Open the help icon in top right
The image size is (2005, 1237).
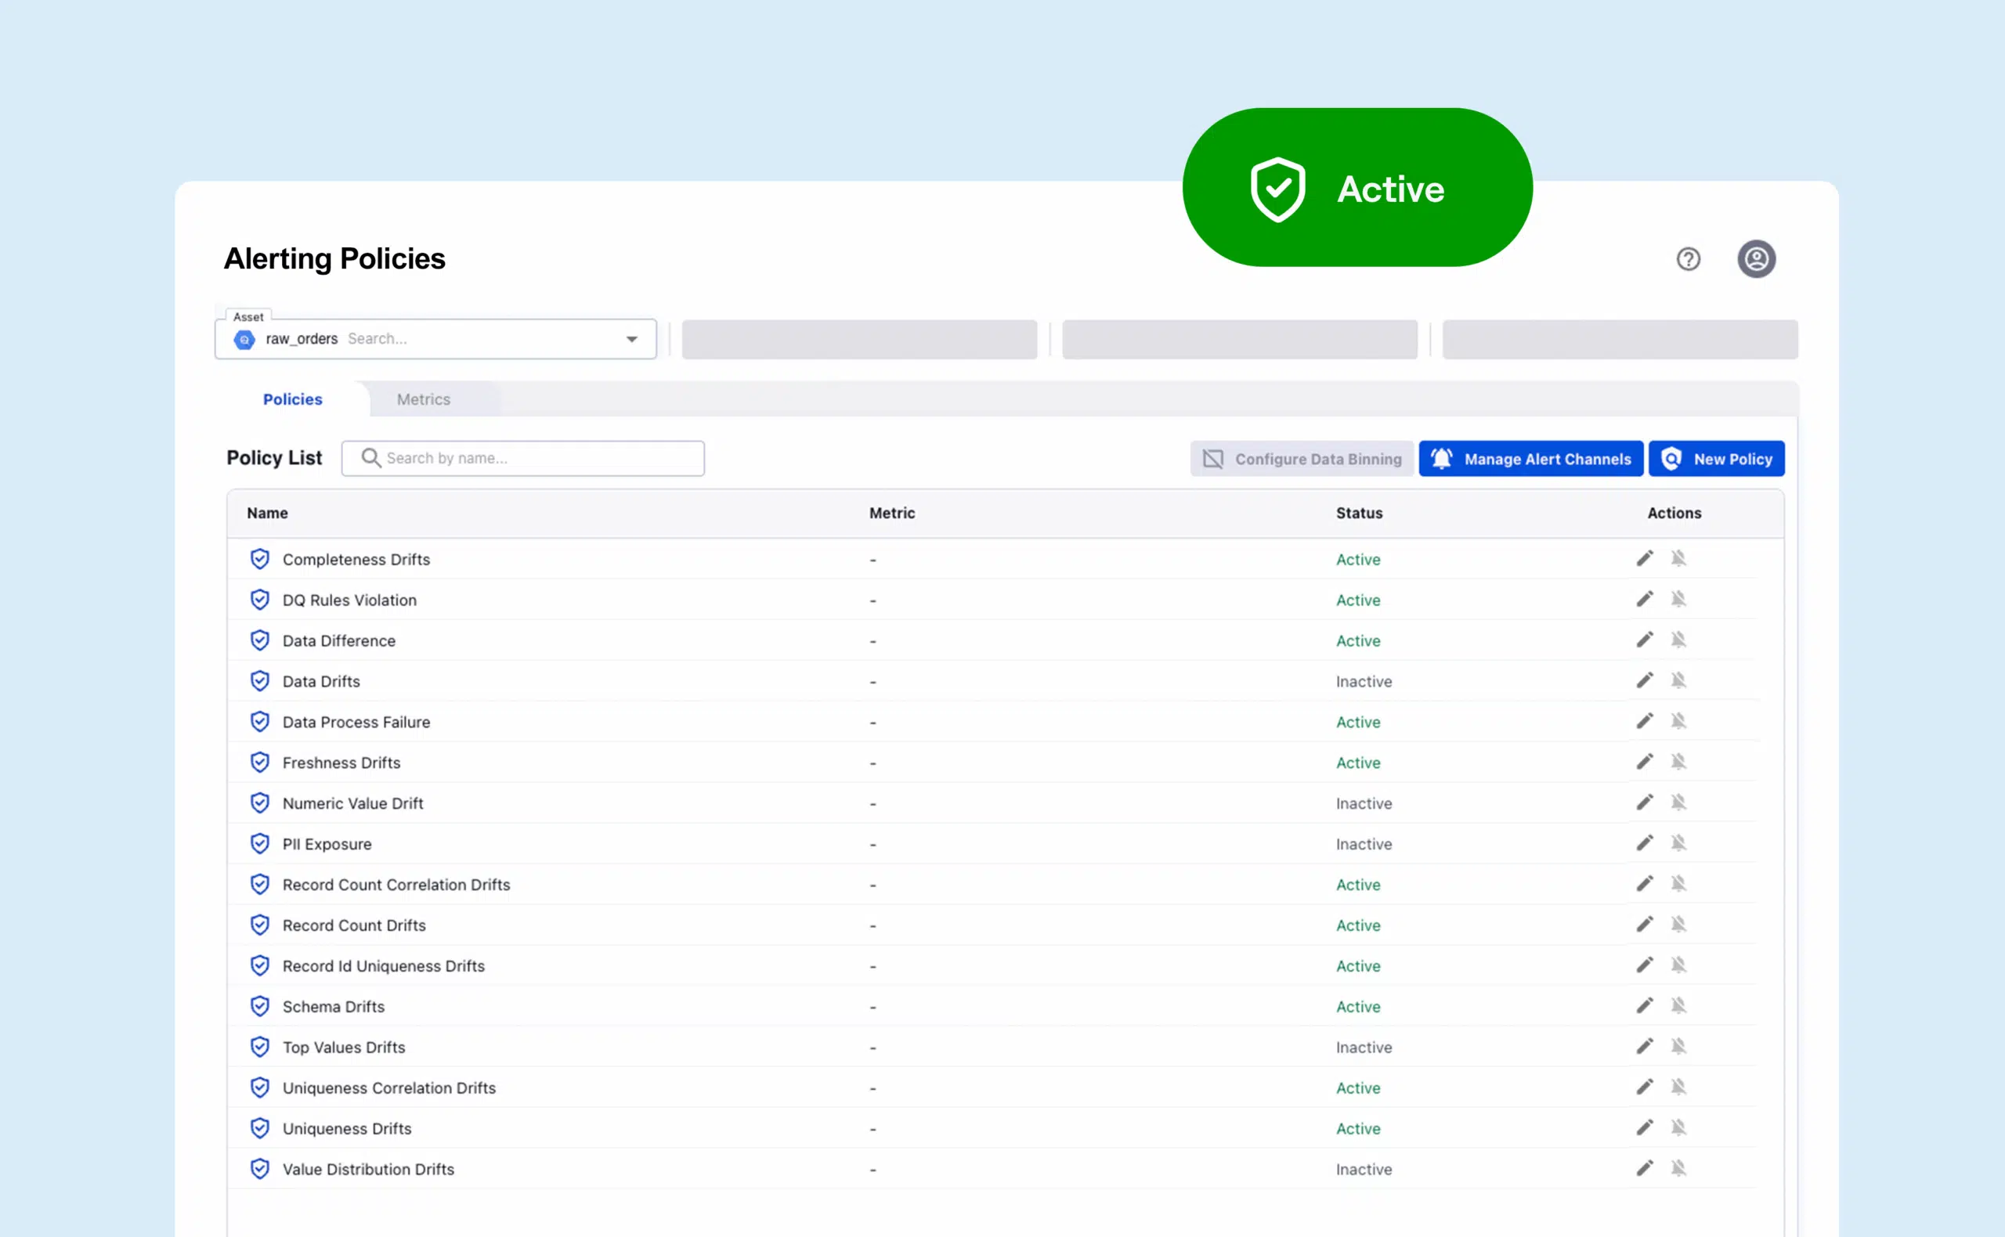1689,259
